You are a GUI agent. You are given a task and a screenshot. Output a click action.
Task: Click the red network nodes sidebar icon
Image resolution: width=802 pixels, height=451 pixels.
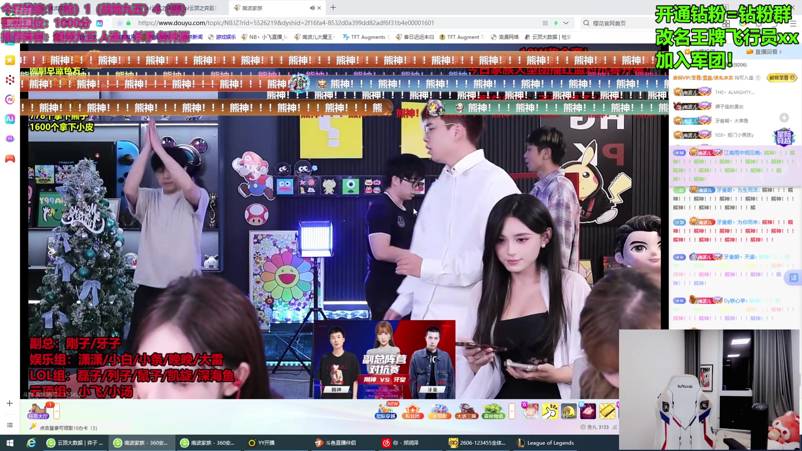coord(10,80)
